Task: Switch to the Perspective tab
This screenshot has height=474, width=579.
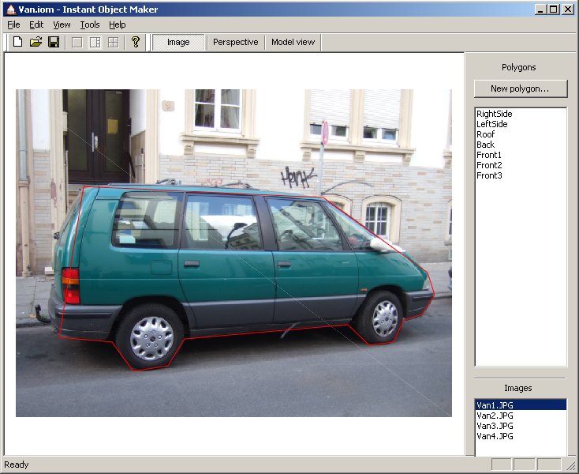Action: coord(236,42)
